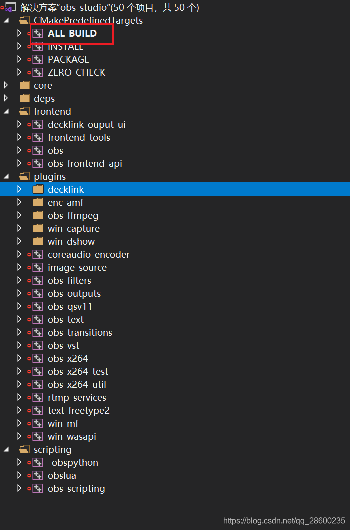Select the obs-scripting project label
The image size is (350, 530).
click(x=76, y=489)
